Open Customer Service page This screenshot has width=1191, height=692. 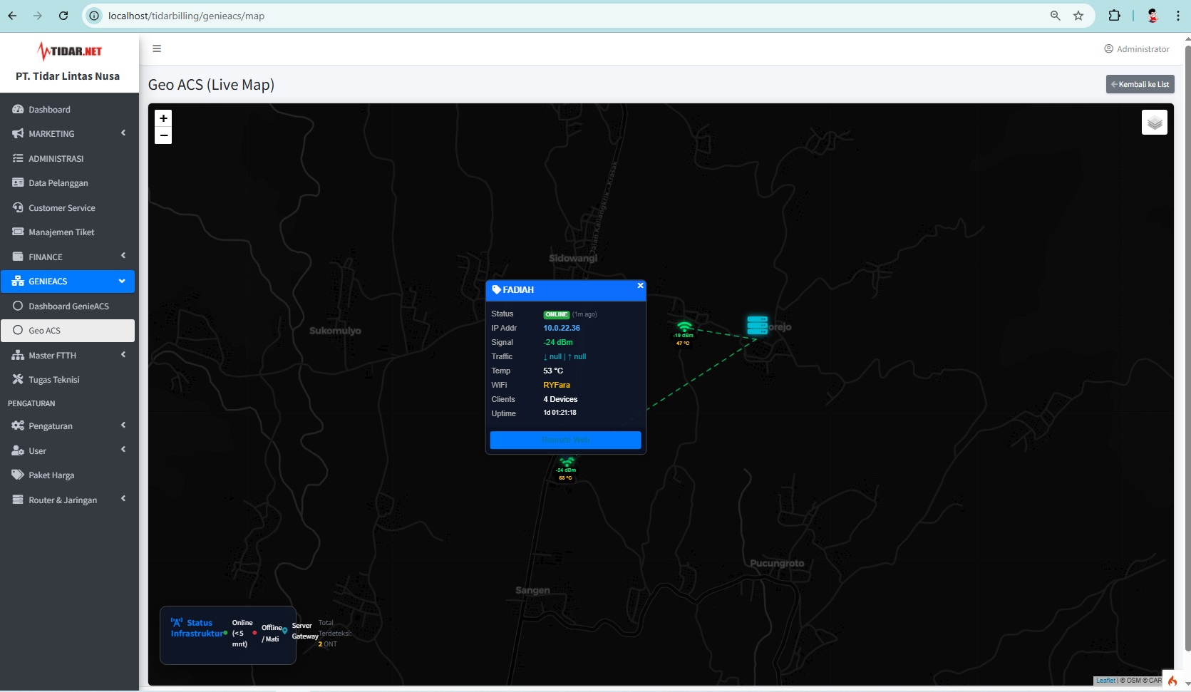click(69, 207)
